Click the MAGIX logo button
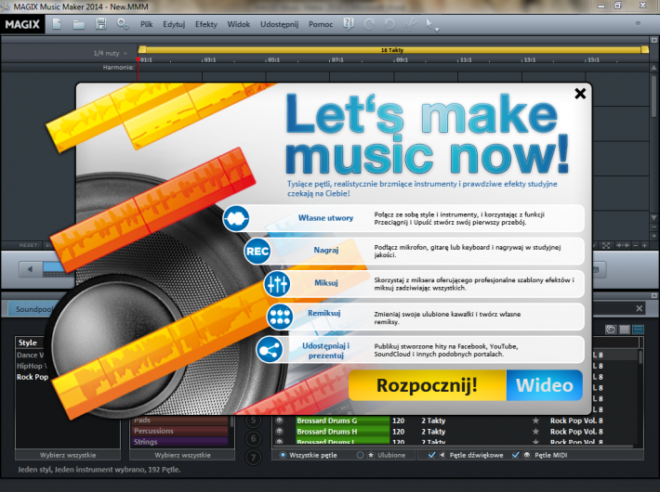This screenshot has width=660, height=492. tap(22, 24)
